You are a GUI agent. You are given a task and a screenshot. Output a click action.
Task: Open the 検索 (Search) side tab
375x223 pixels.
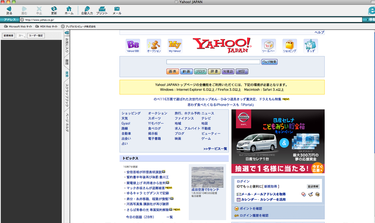(x=67, y=74)
